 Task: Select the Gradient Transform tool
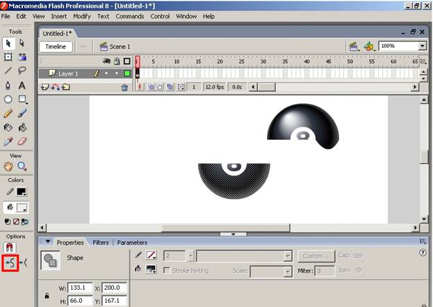tap(22, 57)
